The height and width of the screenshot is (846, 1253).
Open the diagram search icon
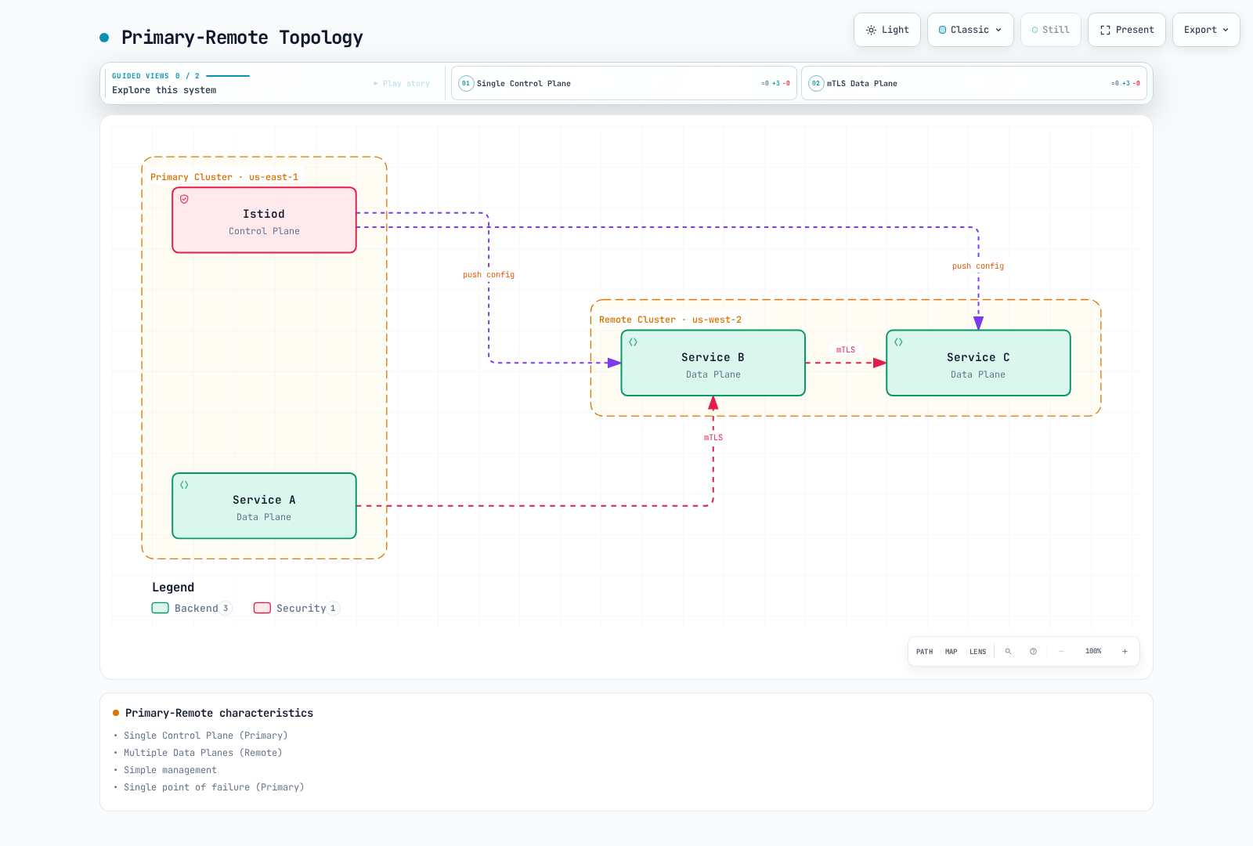click(1009, 652)
